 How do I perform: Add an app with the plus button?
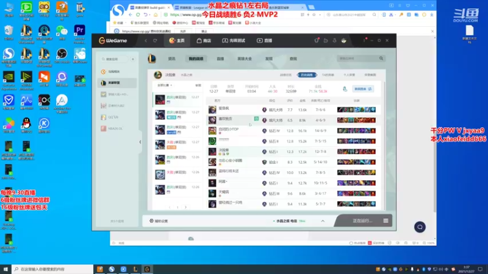[133, 59]
